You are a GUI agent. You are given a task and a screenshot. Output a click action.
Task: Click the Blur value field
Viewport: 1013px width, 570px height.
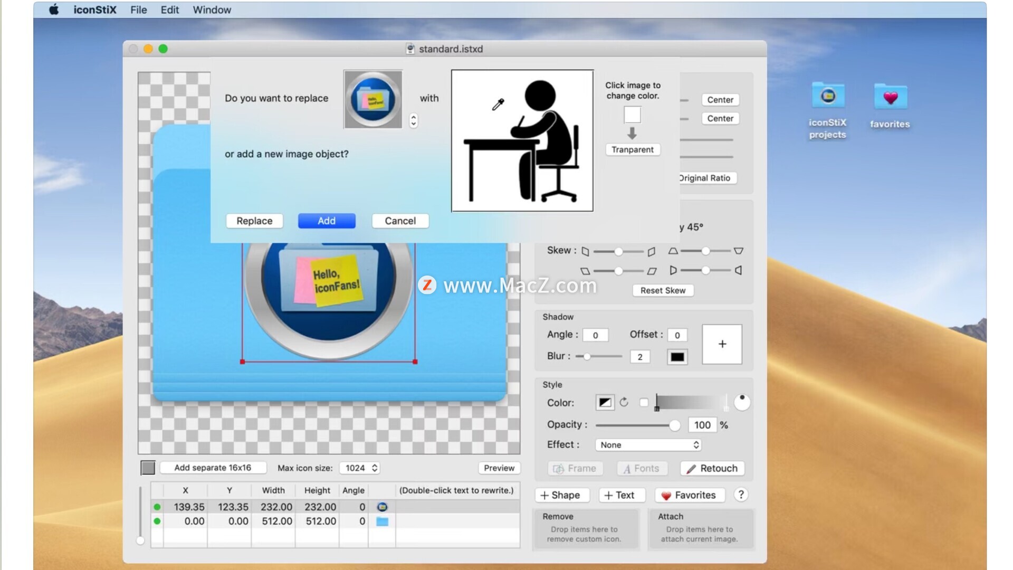640,357
